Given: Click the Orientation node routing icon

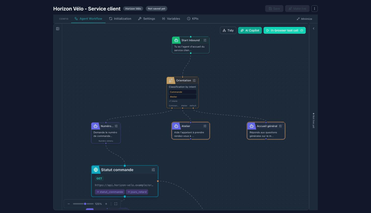Looking at the screenshot, I should pyautogui.click(x=171, y=80).
